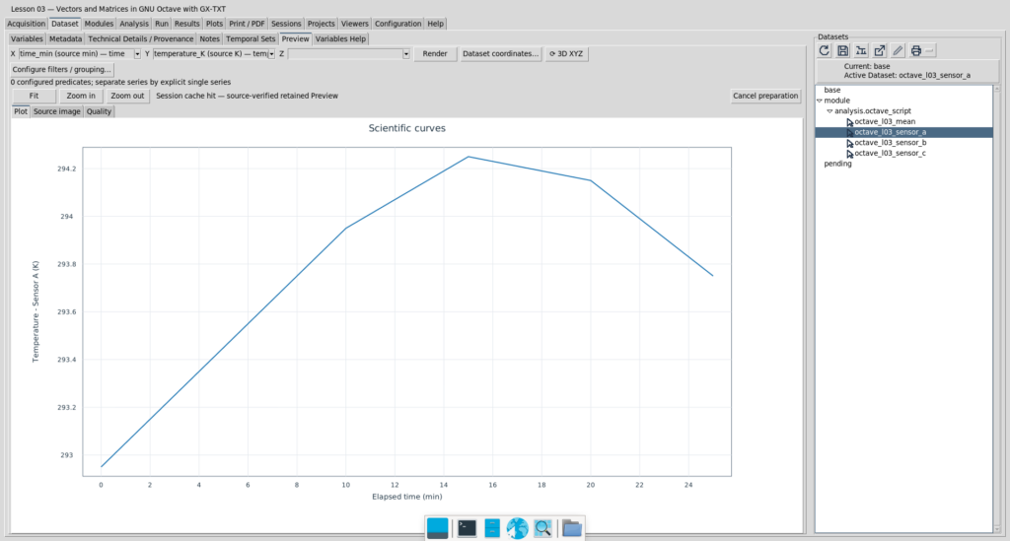Screen dimensions: 1010x541
Task: Open the Z variable dropdown arrow
Action: (x=405, y=54)
